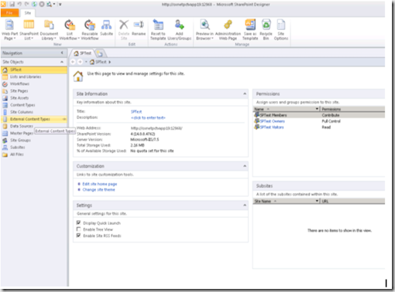Click Preview in Browser

(204, 30)
